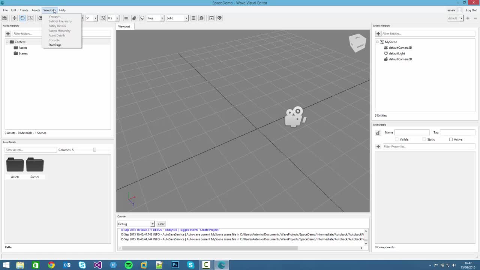Enable the Static checkbox
This screenshot has height=270, width=480.
[424, 139]
